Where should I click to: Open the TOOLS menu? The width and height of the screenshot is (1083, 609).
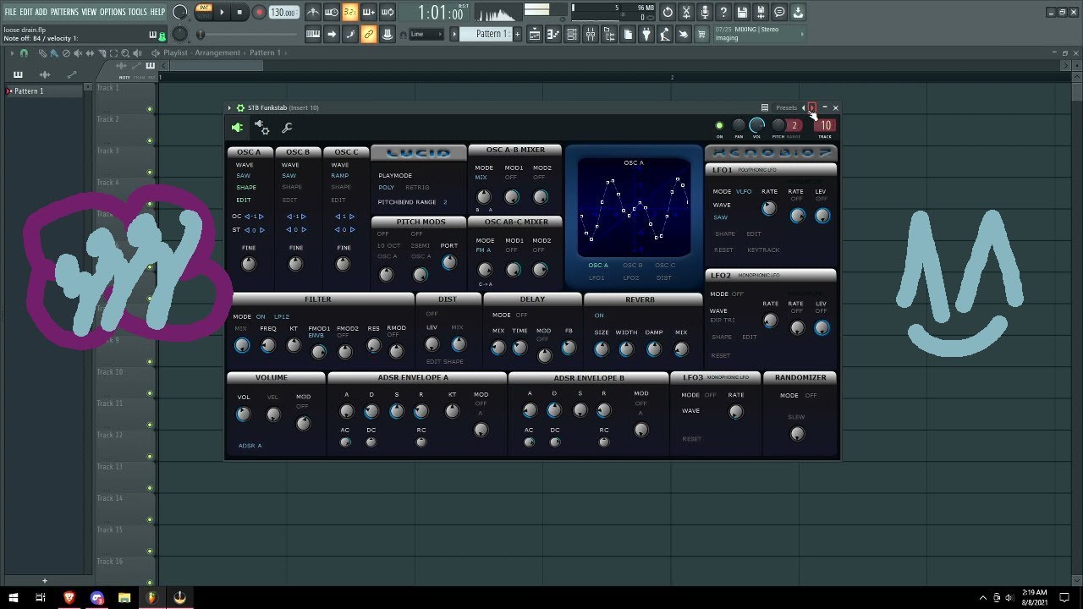[138, 12]
